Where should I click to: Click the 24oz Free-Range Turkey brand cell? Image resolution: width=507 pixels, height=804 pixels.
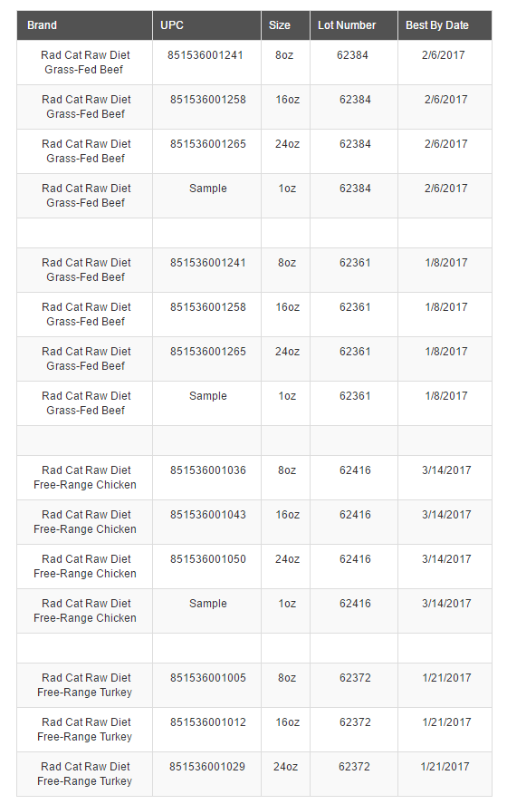pyautogui.click(x=84, y=774)
